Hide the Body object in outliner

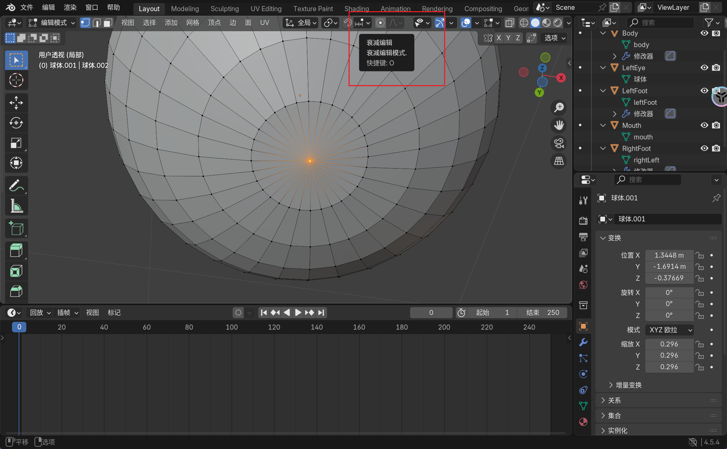pyautogui.click(x=704, y=33)
